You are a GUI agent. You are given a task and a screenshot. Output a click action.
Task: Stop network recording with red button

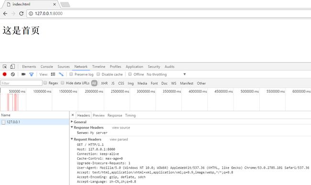click(5, 74)
